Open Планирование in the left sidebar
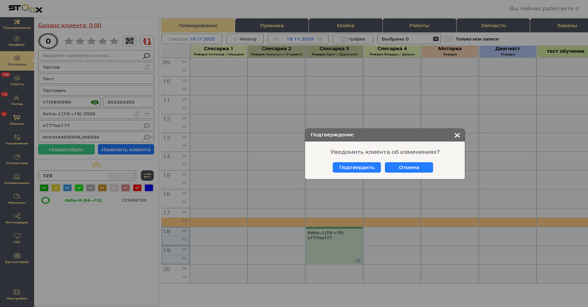588x307 pixels. (17, 24)
